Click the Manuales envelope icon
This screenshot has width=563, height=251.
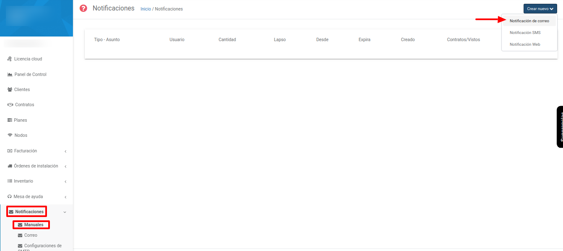tap(20, 225)
